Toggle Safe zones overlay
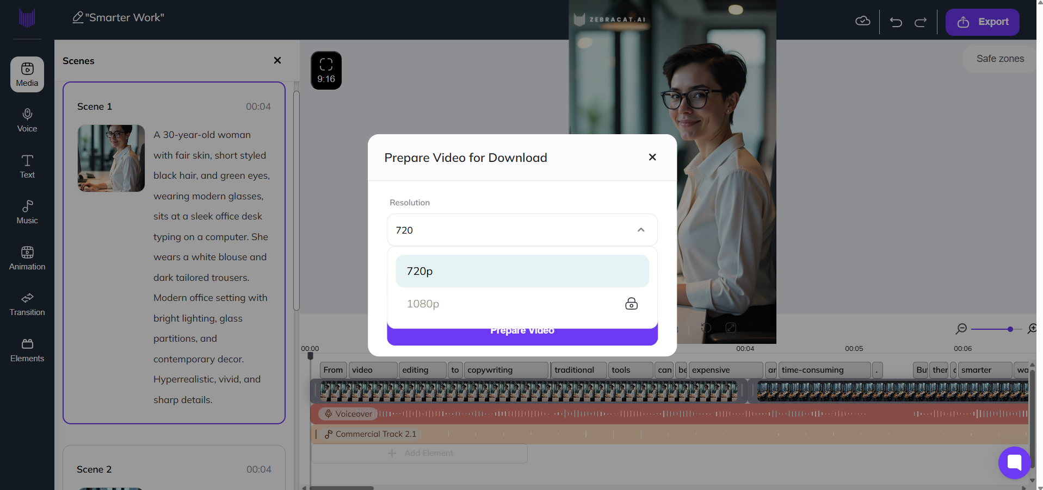 [x=1000, y=59]
